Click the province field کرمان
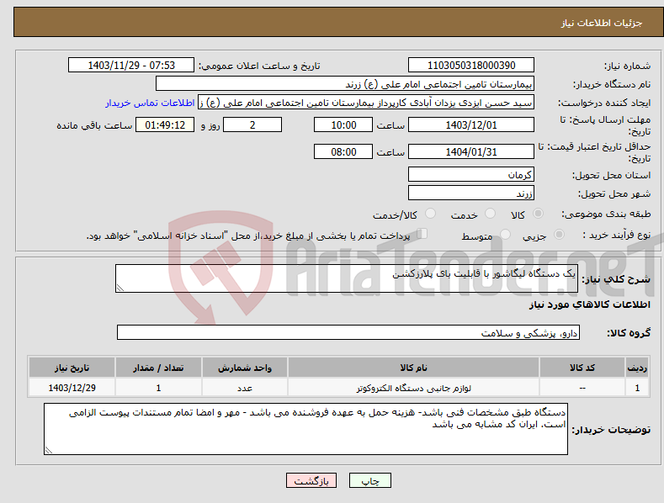 tap(471, 174)
